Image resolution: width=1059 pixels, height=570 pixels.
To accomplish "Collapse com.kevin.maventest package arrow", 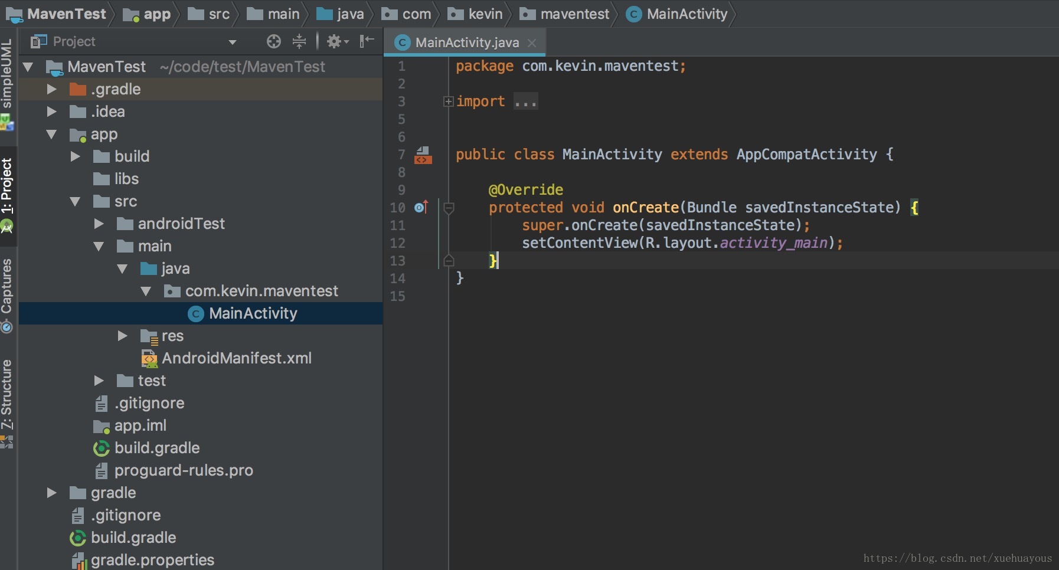I will (146, 291).
